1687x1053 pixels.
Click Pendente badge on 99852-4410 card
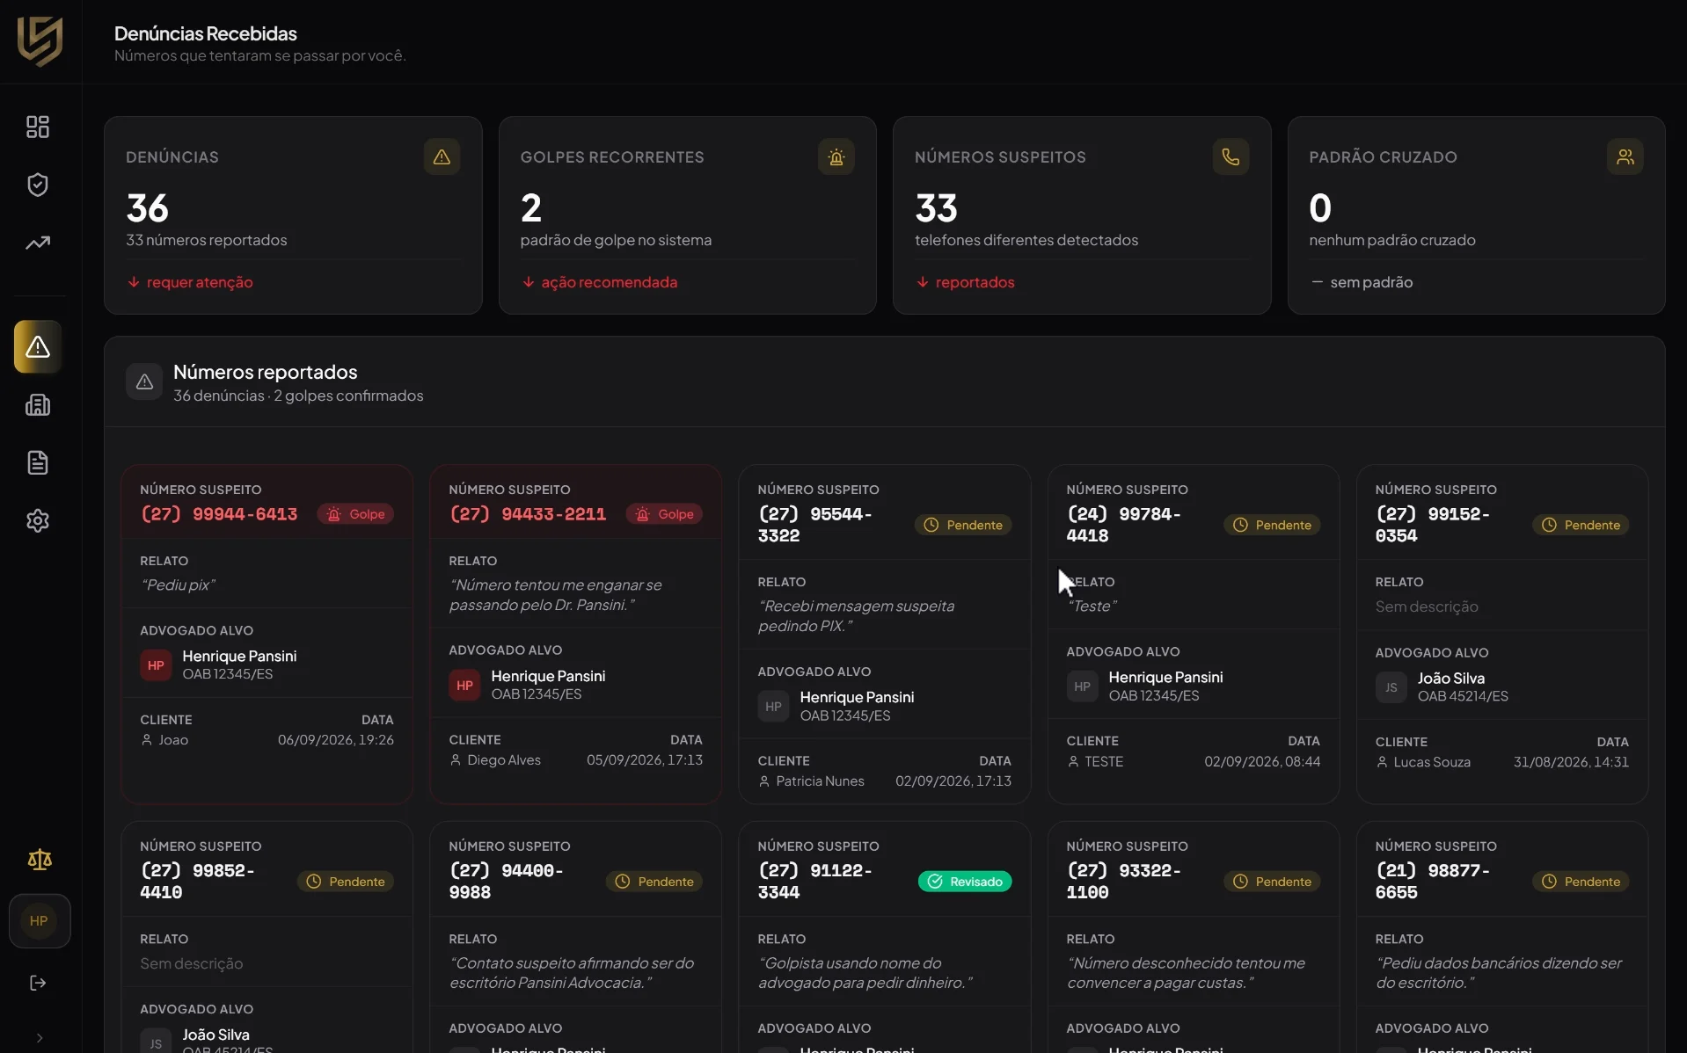(x=347, y=882)
